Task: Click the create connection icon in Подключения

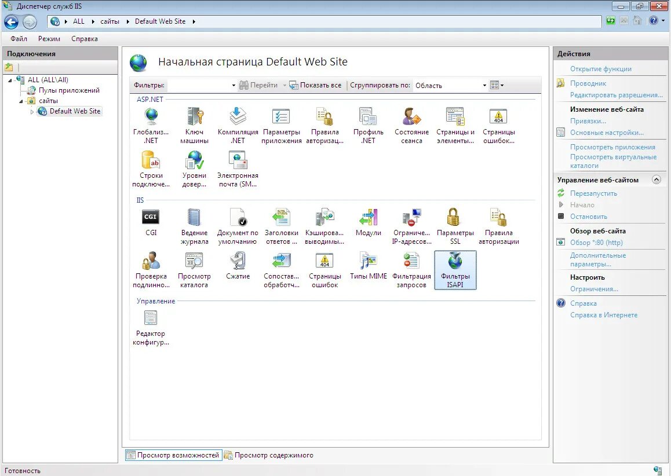Action: point(9,67)
